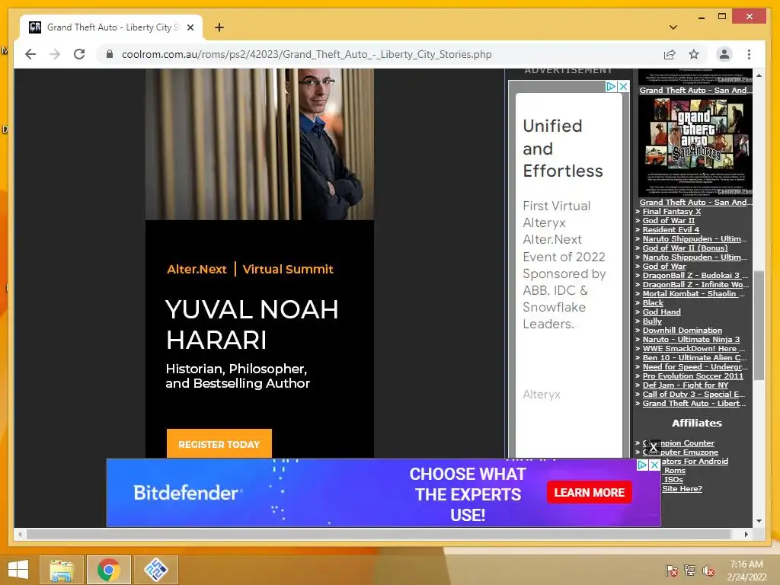Image resolution: width=780 pixels, height=585 pixels.
Task: Click horizontal scrollbar right arrow
Action: coord(746,534)
